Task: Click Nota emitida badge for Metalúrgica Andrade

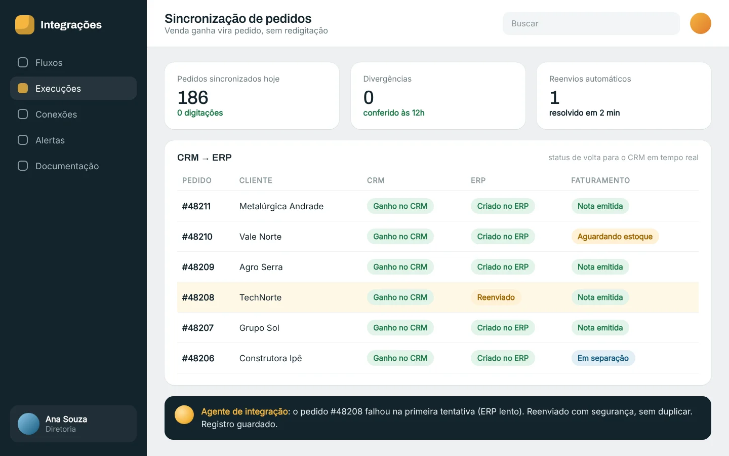Action: (600, 206)
